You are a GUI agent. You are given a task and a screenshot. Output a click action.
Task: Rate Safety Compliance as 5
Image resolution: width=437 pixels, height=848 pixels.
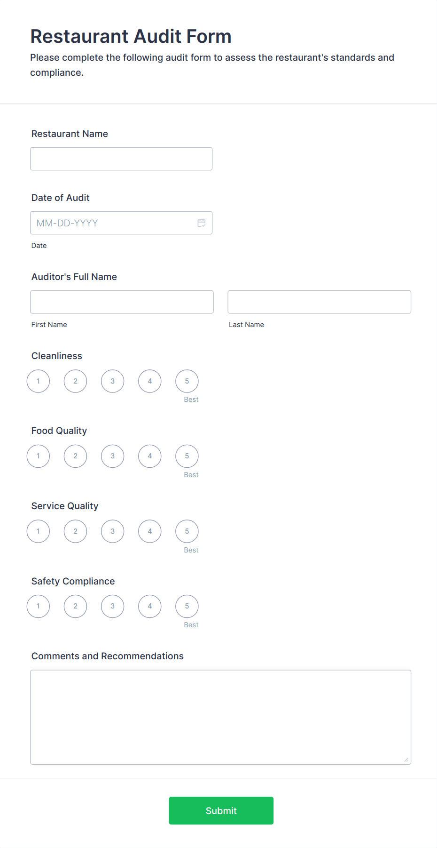pos(187,606)
